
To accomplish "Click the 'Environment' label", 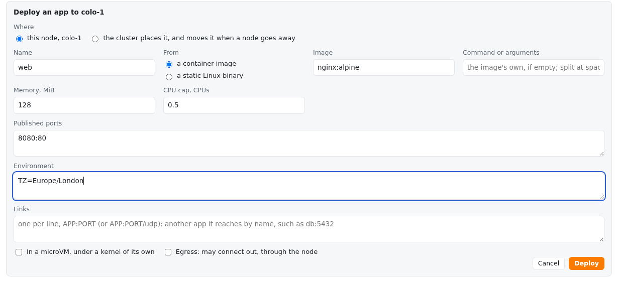I will pyautogui.click(x=34, y=166).
